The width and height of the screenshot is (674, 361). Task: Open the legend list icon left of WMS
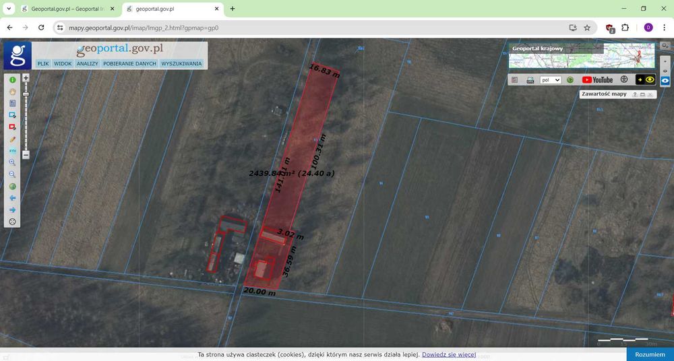[515, 80]
